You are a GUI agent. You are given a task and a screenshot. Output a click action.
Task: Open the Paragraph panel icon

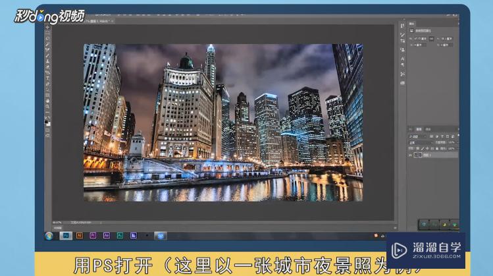click(x=403, y=65)
